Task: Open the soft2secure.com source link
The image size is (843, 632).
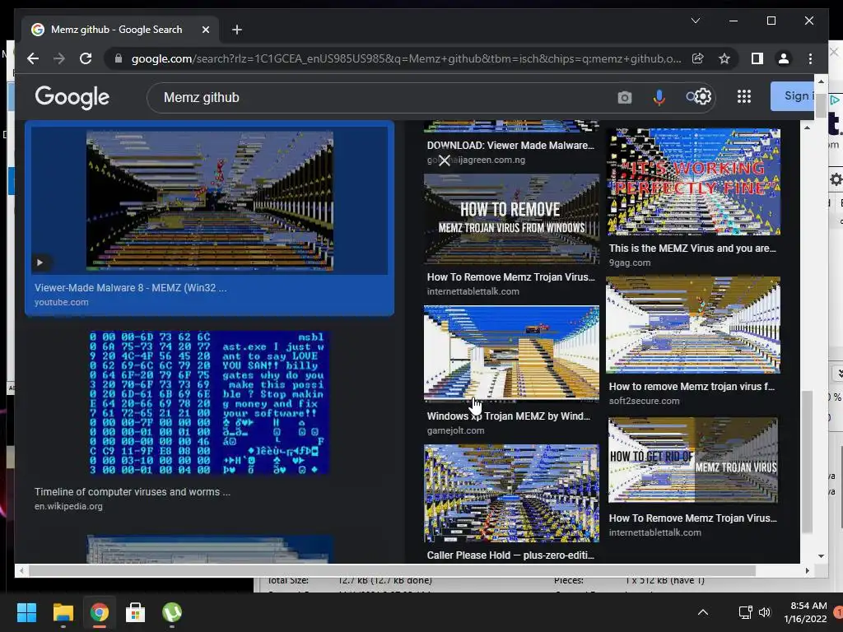Action: point(644,401)
